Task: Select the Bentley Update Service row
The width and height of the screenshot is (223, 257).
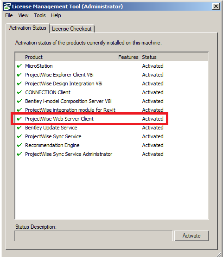Action: (x=112, y=128)
